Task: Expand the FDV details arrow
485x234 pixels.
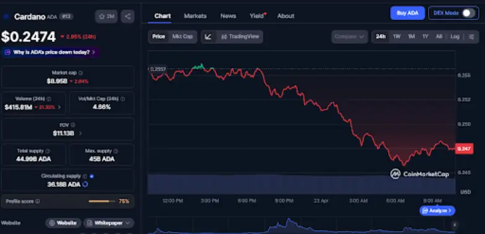Action: pos(80,134)
